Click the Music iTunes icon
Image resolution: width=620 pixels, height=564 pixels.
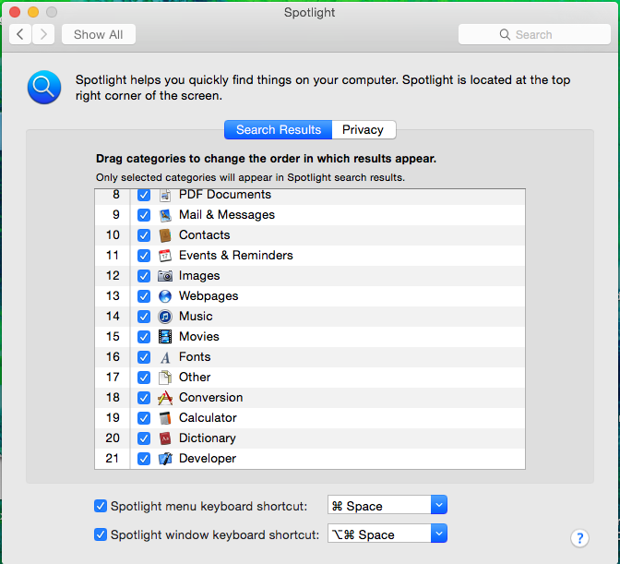tap(165, 317)
